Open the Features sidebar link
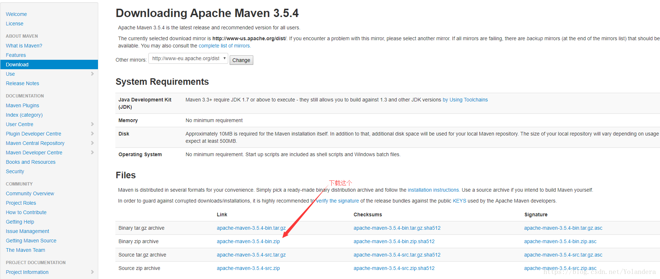Viewport: 660px width, 279px height. click(x=16, y=55)
